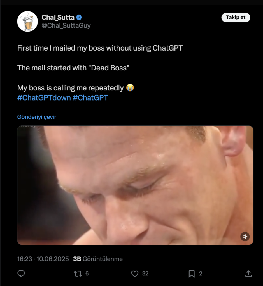Bookmark the post with bookmark icon
This screenshot has width=263, height=286.
(192, 274)
